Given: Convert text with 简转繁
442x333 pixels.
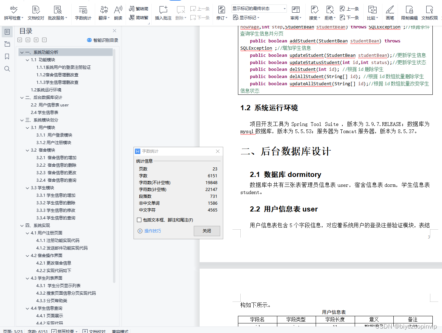Looking at the screenshot, I should click(x=139, y=18).
